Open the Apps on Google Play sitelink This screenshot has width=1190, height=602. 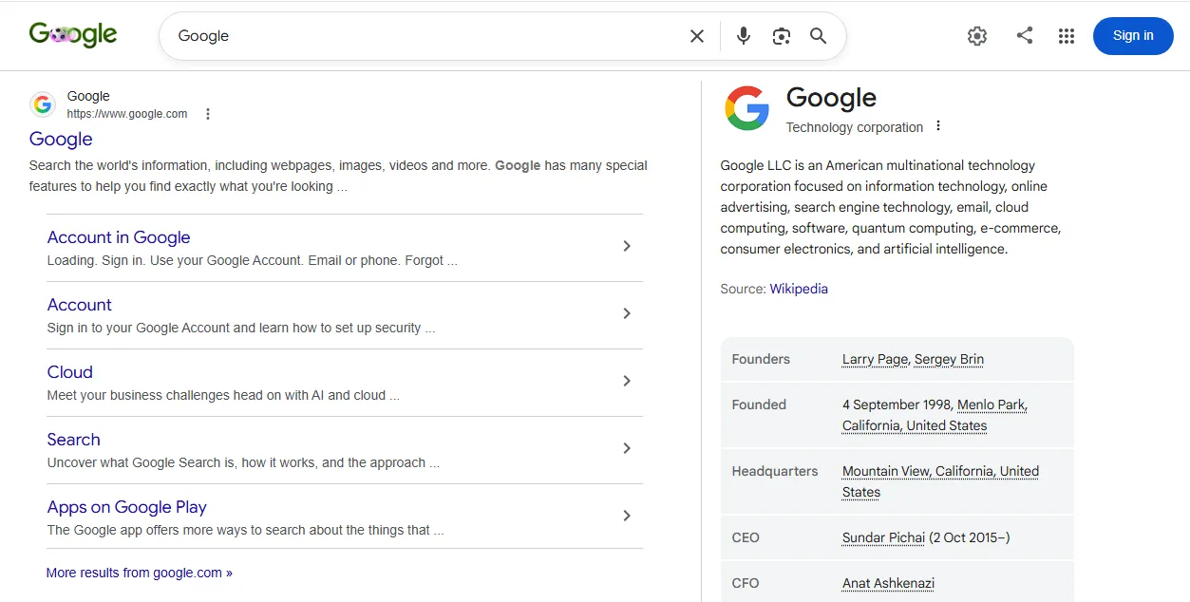(127, 507)
